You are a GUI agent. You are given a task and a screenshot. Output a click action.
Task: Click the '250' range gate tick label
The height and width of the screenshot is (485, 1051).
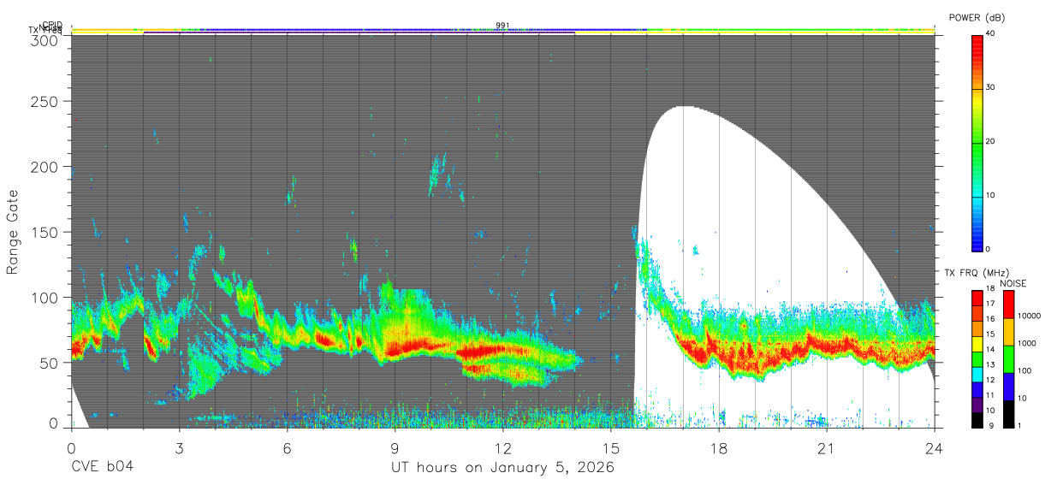44,101
